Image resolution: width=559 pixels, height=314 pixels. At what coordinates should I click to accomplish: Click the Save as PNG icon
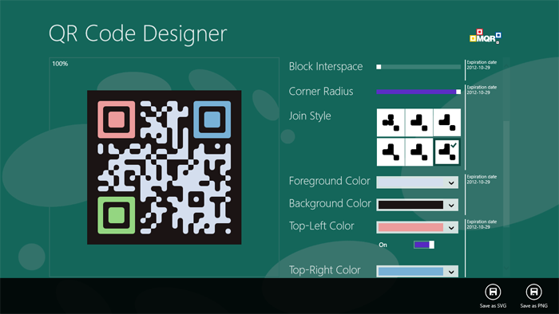[533, 292]
